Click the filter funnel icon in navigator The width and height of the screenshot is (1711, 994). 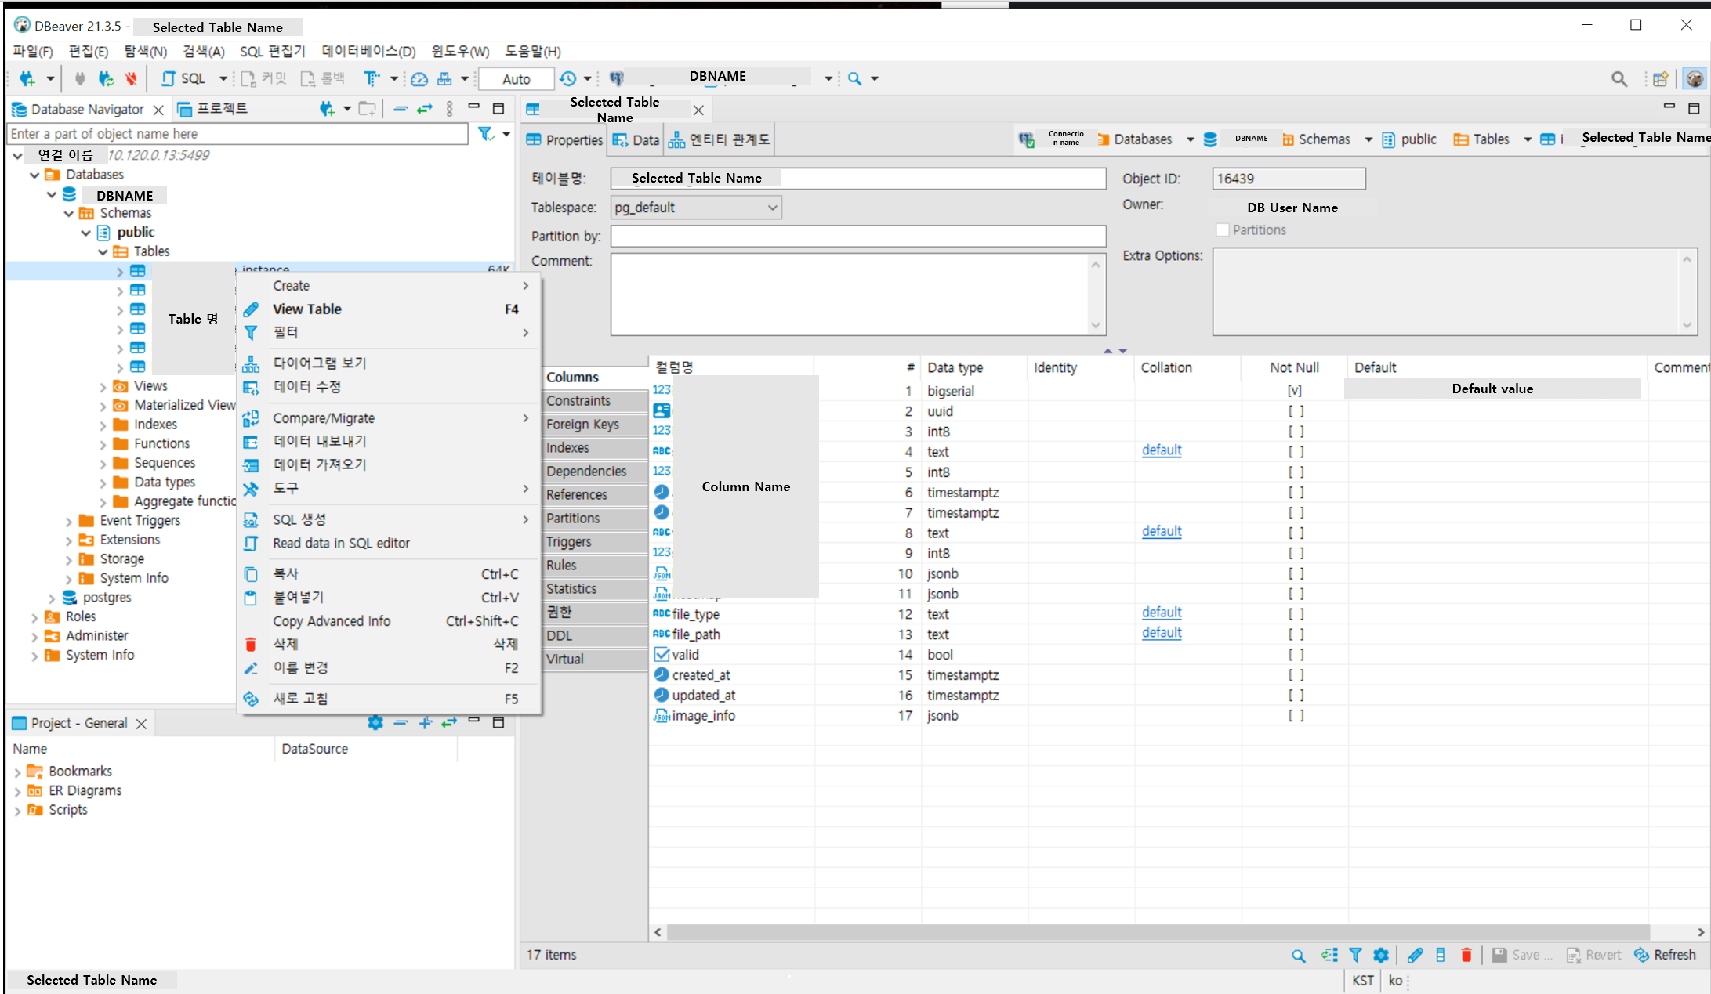(486, 134)
